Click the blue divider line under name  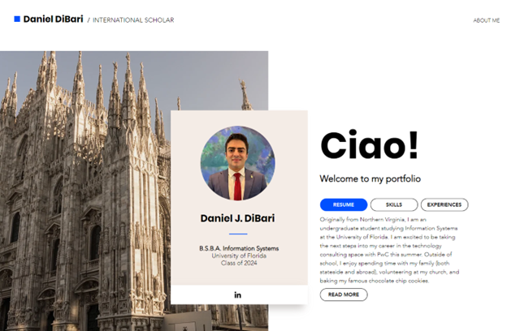[x=238, y=234]
